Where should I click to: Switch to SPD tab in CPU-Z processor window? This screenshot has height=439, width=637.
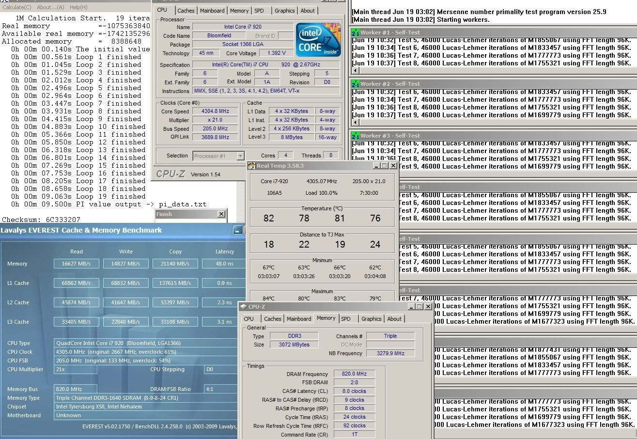click(x=259, y=11)
